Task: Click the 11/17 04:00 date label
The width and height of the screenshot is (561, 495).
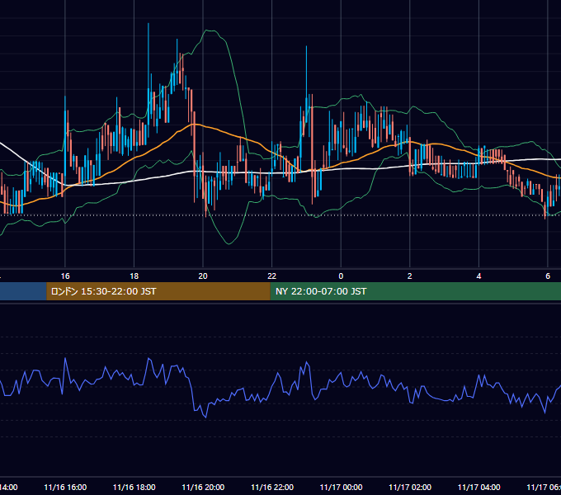Action: coord(479,487)
